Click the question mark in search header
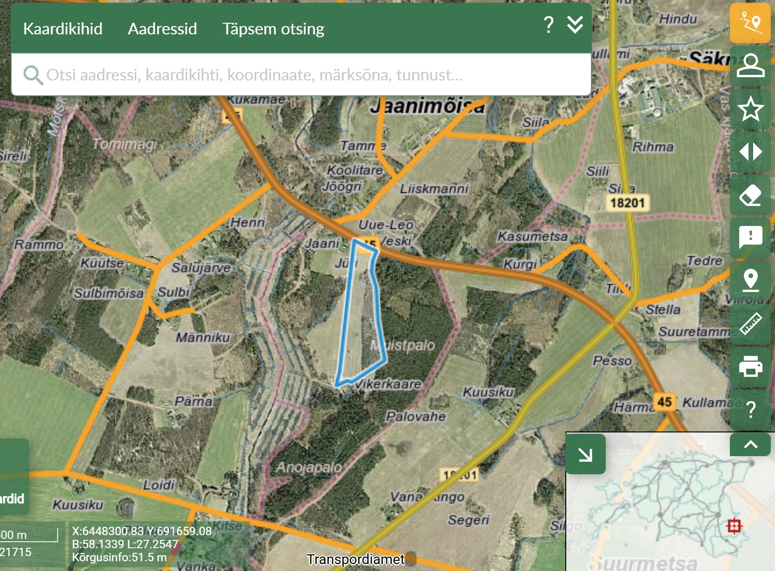The image size is (775, 571). [x=549, y=25]
